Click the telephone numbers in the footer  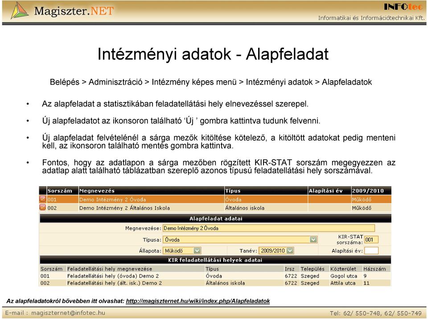tap(376, 313)
